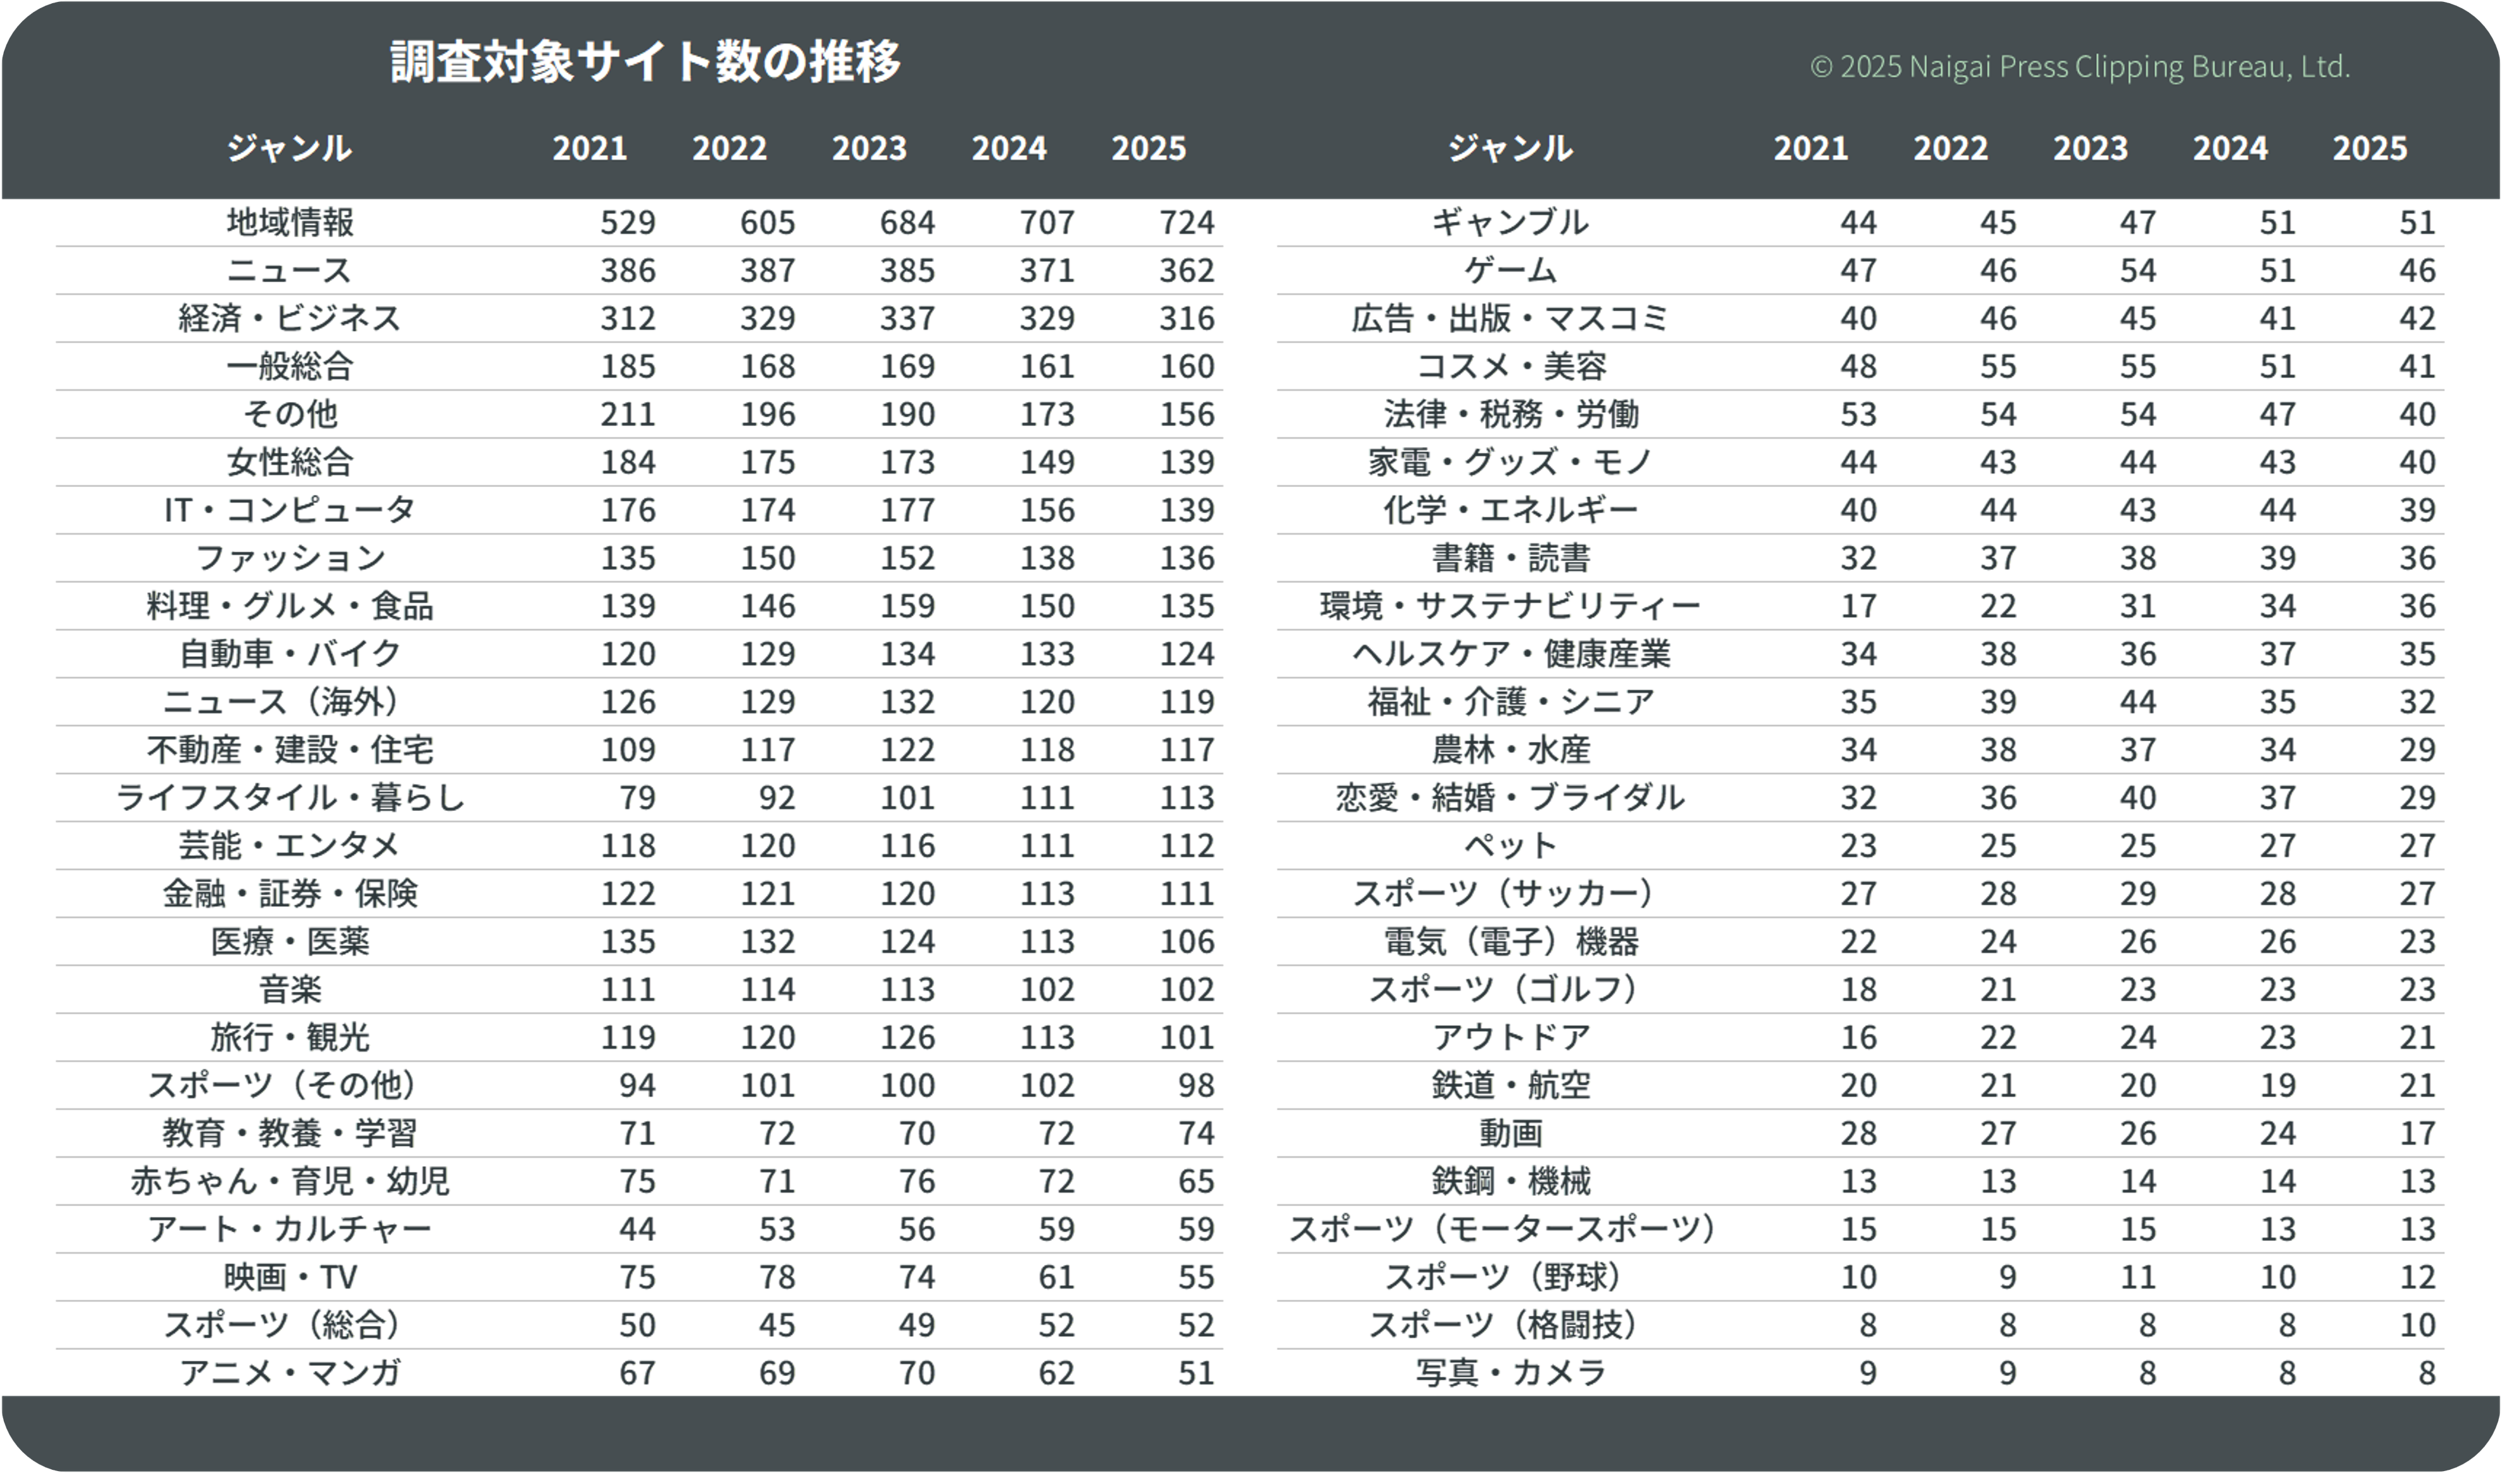The width and height of the screenshot is (2502, 1473).
Task: Click the 2021 value 529 for 地域情報
Action: click(x=628, y=221)
